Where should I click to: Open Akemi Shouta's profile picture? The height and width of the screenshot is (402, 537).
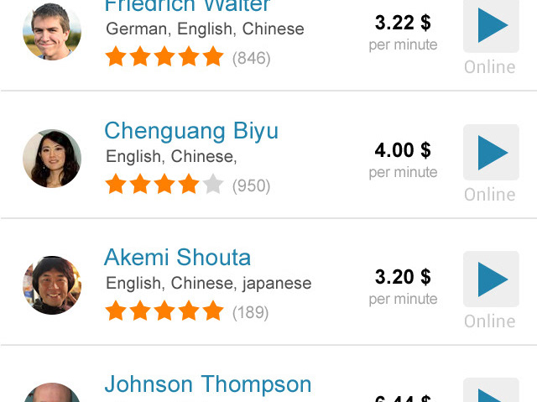52,285
